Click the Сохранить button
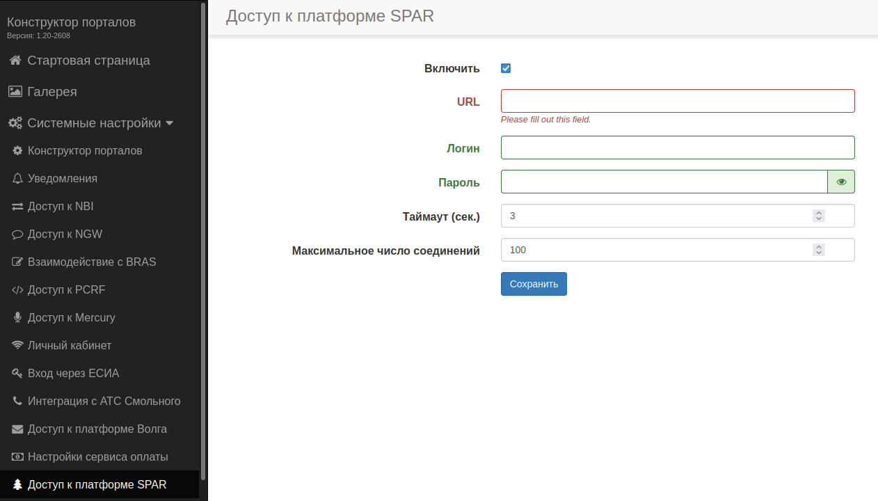This screenshot has height=501, width=878. click(x=534, y=284)
